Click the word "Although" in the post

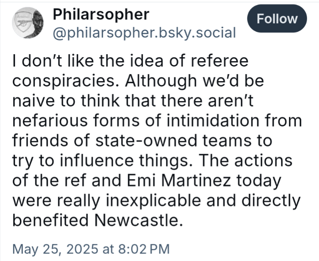161,81
